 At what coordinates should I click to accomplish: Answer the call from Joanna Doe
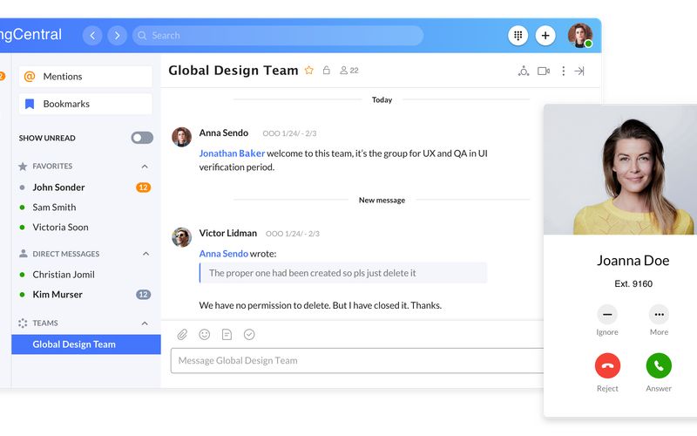click(659, 365)
